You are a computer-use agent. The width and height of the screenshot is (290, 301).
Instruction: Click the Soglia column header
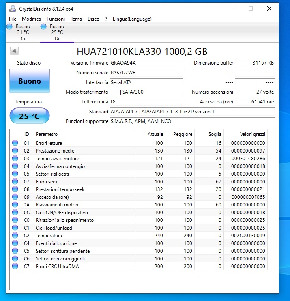pos(209,134)
